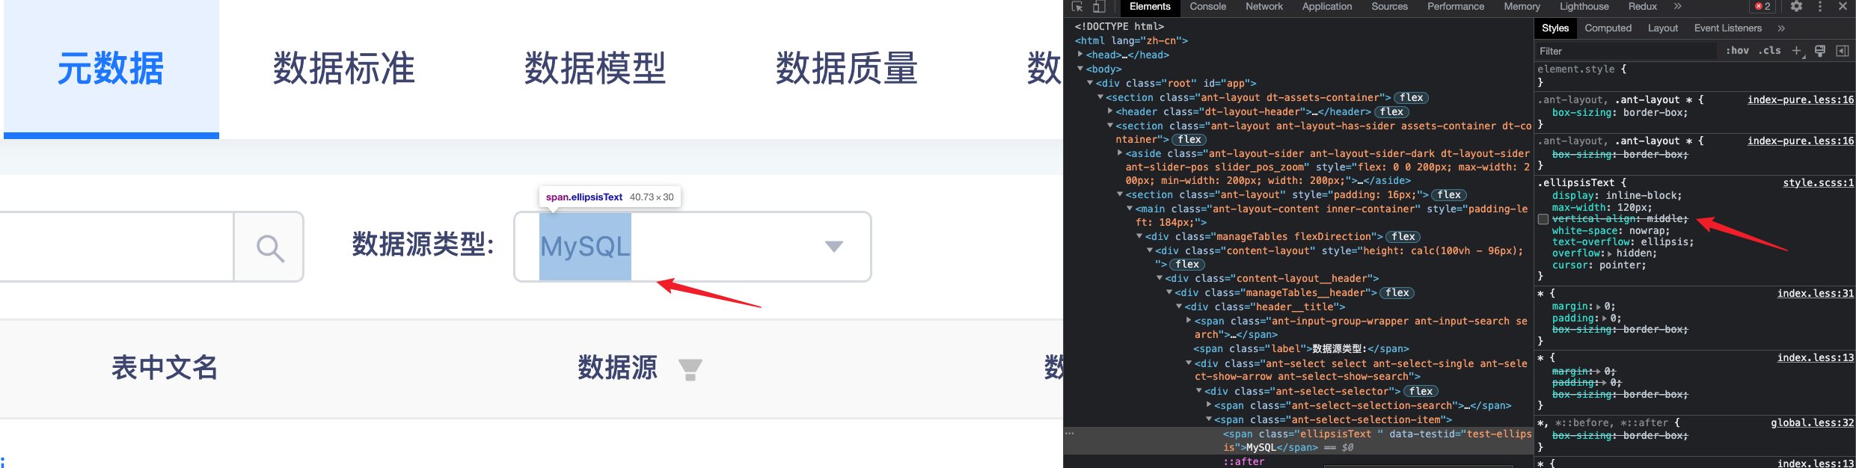The width and height of the screenshot is (1856, 468).
Task: Click the DOCTYPE html line
Action: tap(1119, 26)
